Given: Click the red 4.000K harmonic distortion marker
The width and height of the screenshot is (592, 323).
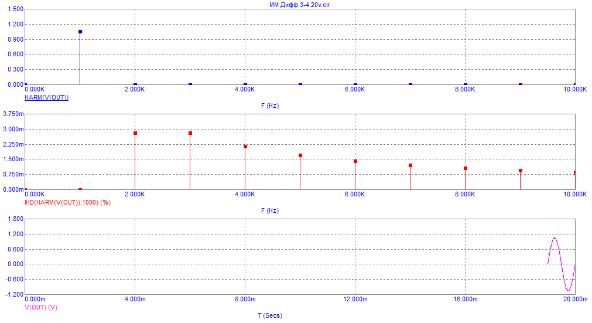Looking at the screenshot, I should [x=245, y=147].
